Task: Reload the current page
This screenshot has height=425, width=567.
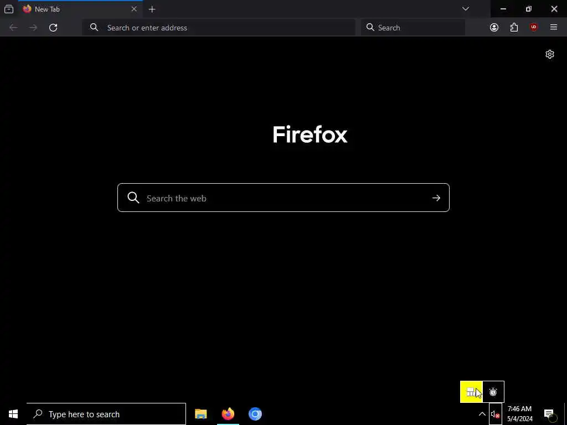Action: [53, 28]
